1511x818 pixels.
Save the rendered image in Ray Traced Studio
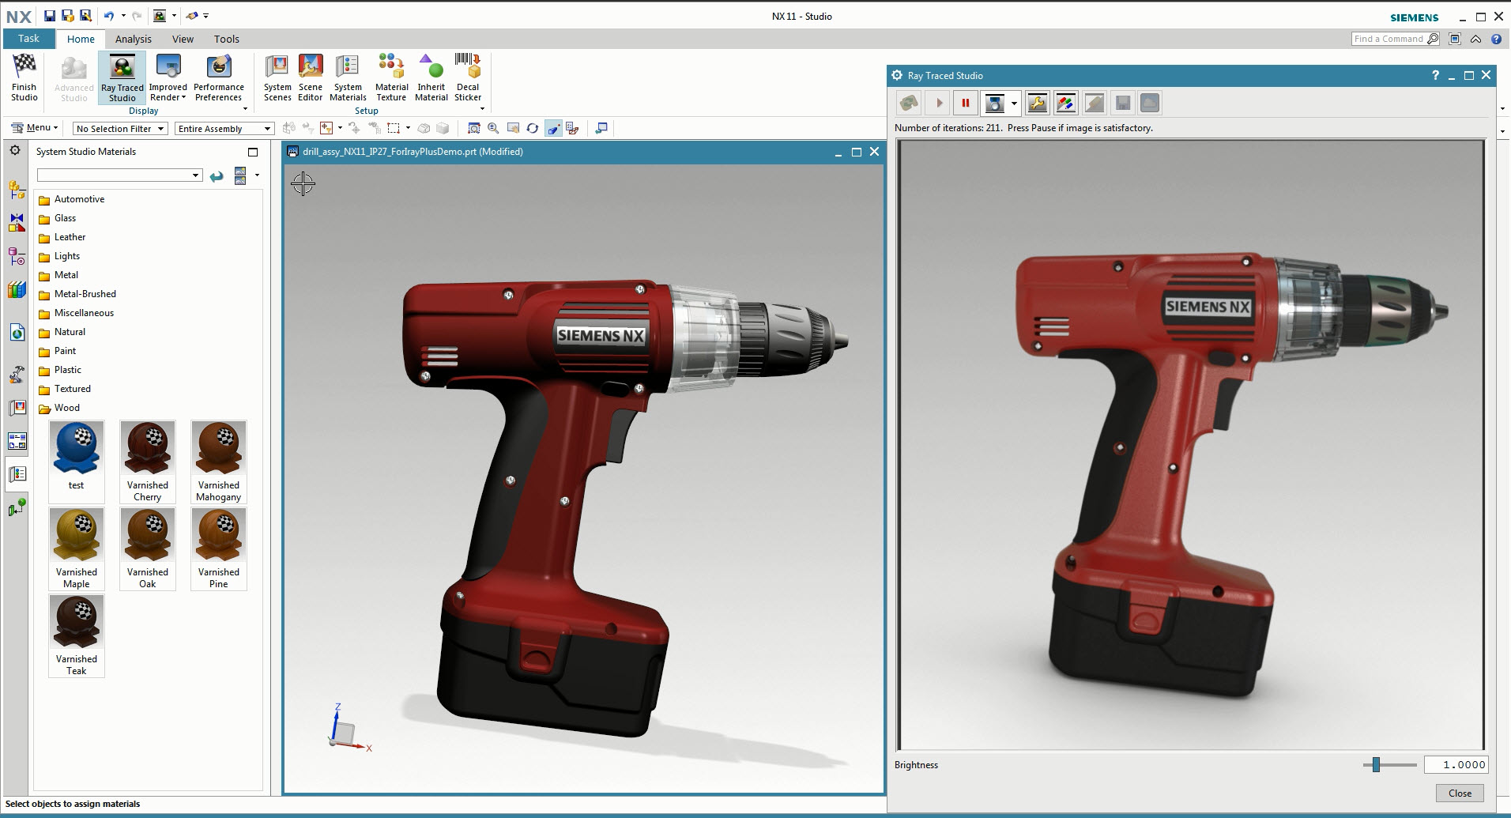(x=1122, y=103)
